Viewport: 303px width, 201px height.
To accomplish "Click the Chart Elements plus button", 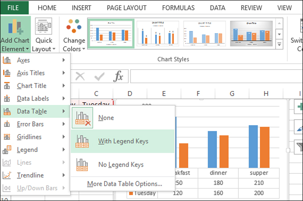I will tap(299, 106).
